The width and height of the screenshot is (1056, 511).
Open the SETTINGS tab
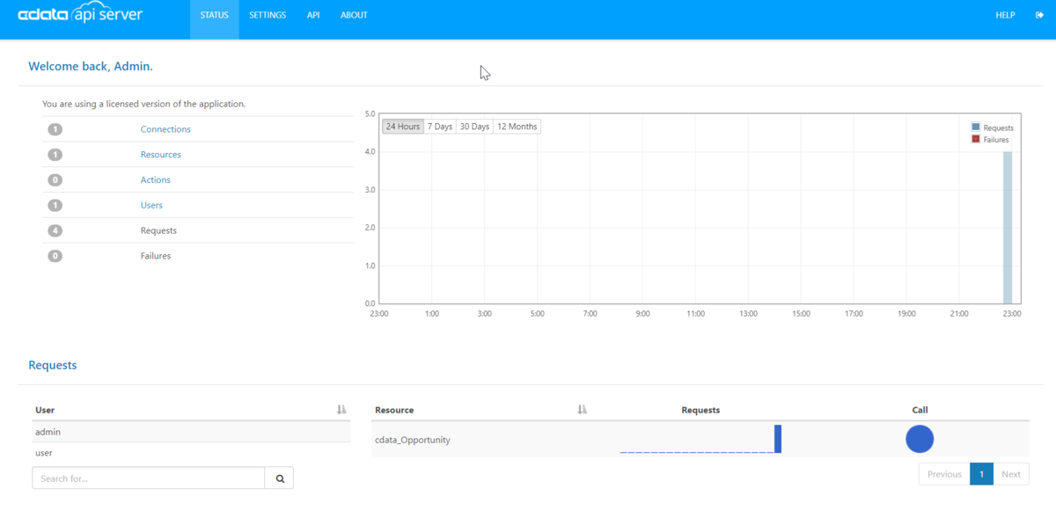(x=268, y=15)
